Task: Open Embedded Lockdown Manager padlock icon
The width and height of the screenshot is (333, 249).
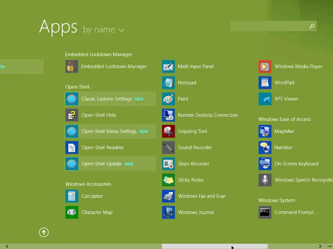Action: tap(72, 66)
